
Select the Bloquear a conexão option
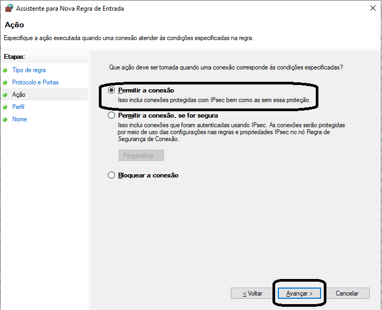click(x=112, y=175)
